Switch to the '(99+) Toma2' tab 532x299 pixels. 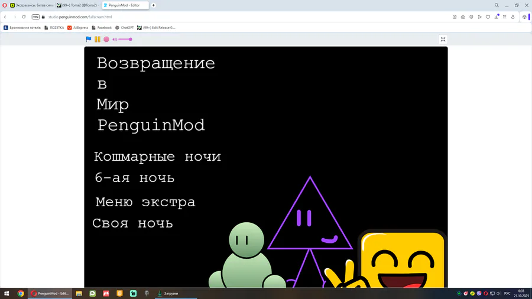tap(77, 5)
